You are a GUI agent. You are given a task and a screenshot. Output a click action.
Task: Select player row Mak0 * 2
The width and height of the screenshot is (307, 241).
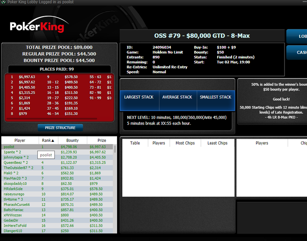coord(57,173)
